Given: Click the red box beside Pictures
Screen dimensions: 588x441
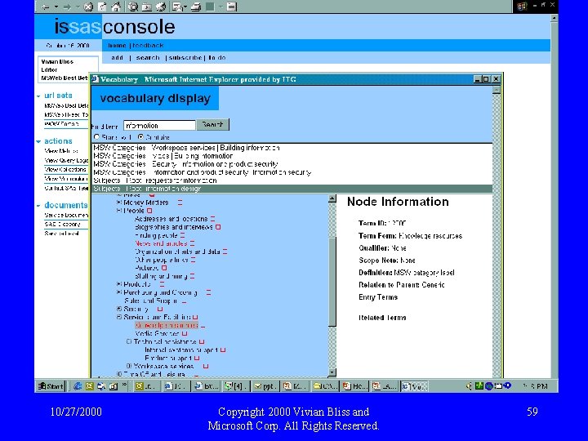Looking at the screenshot, I should 164,268.
